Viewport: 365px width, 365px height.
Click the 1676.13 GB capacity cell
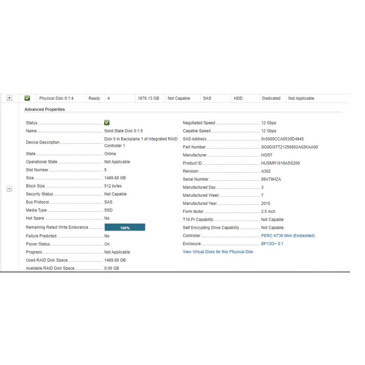tap(148, 98)
